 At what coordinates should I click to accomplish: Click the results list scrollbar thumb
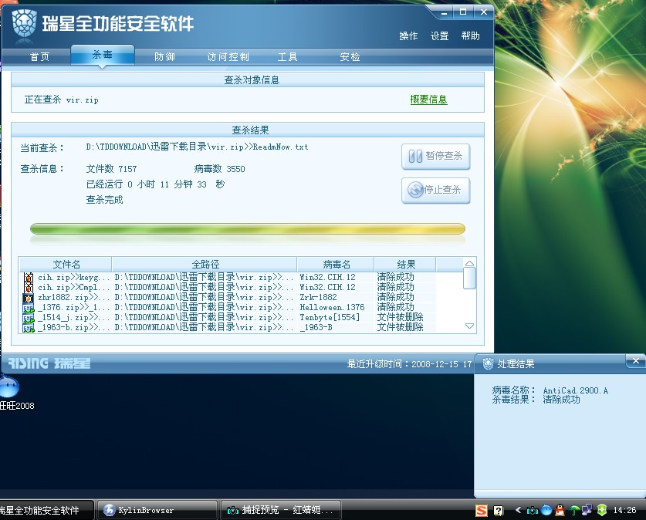[x=469, y=279]
